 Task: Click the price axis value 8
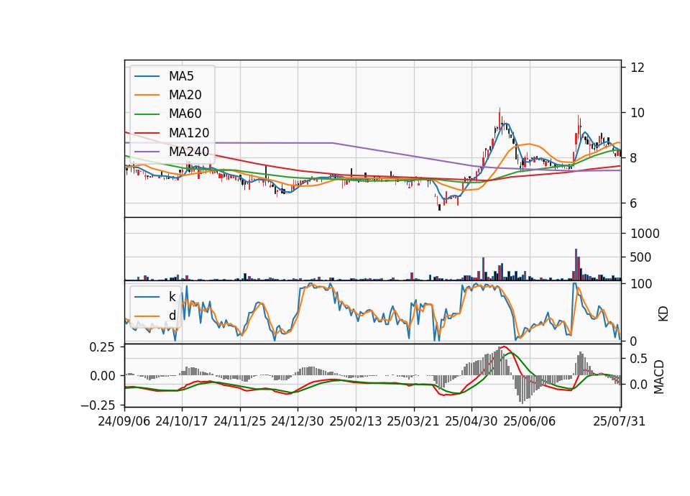tap(634, 158)
